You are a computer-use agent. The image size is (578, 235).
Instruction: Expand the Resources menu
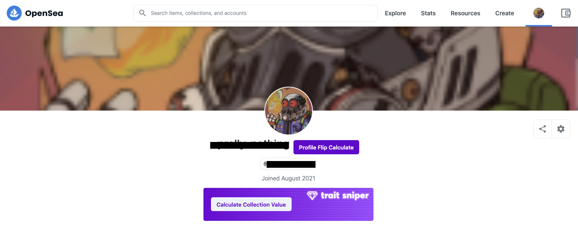tap(465, 13)
